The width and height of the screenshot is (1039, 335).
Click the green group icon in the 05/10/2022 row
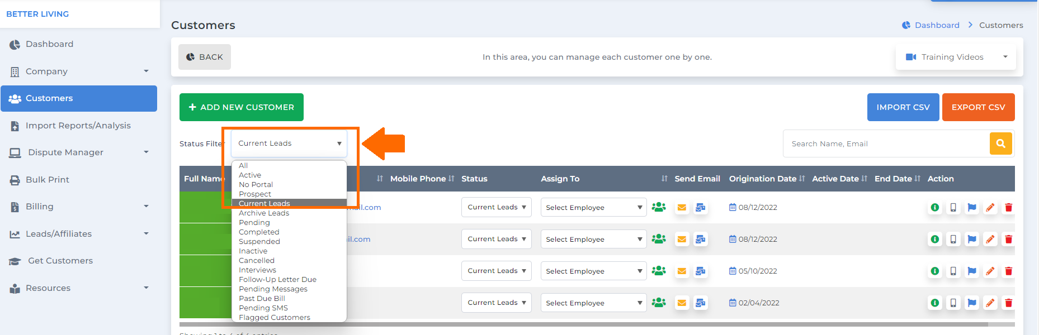click(x=659, y=270)
